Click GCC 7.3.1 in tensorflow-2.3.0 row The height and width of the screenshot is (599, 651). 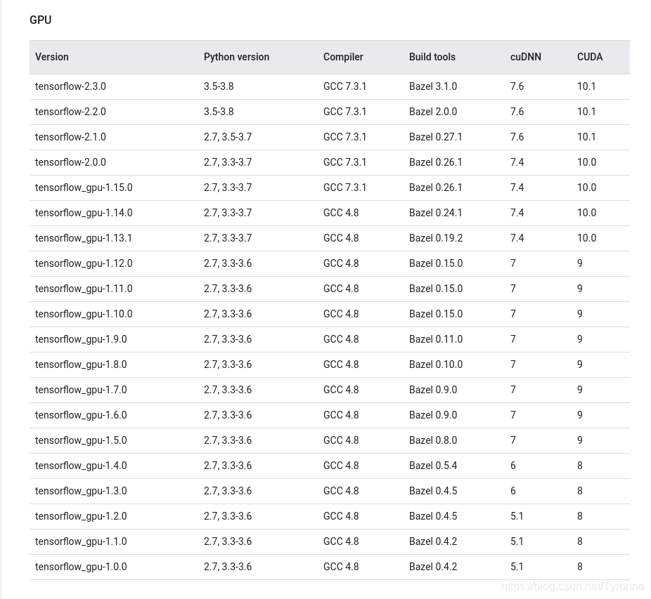pyautogui.click(x=345, y=86)
